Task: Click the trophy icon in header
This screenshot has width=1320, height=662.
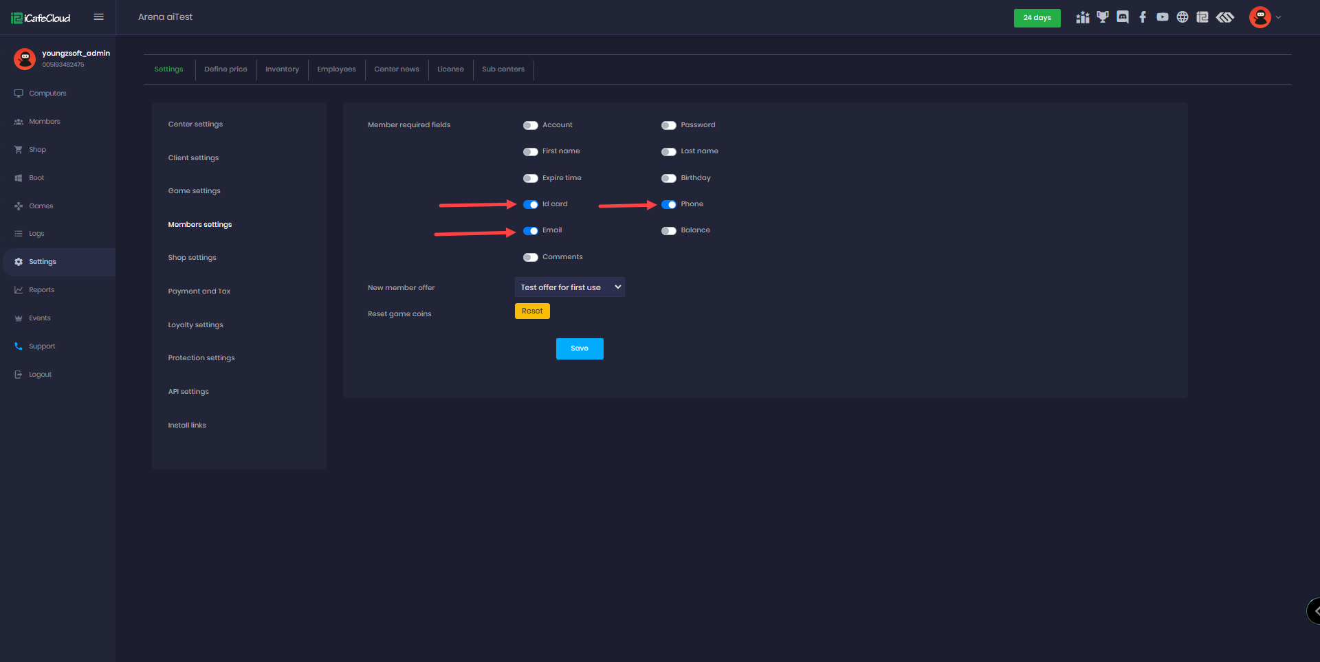Action: (x=1103, y=17)
